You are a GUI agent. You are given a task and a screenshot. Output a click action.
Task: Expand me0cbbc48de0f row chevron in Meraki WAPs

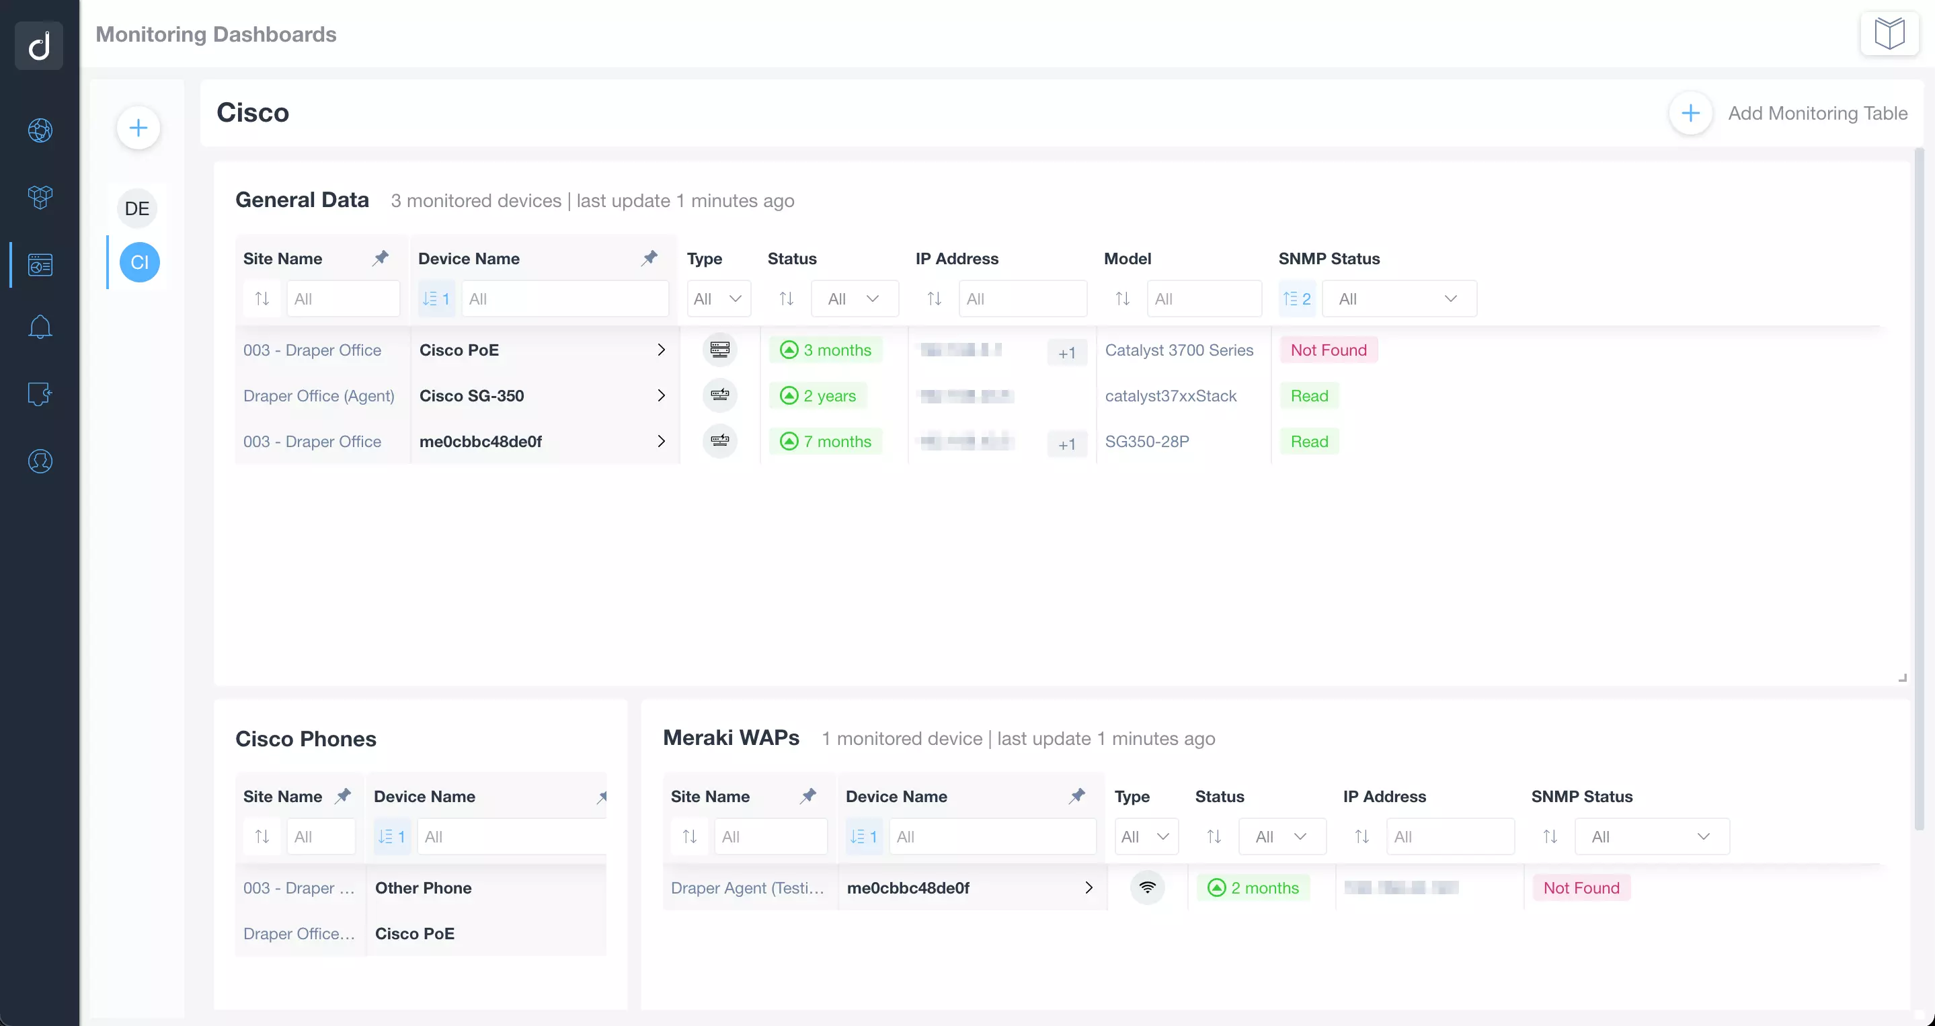(1089, 887)
